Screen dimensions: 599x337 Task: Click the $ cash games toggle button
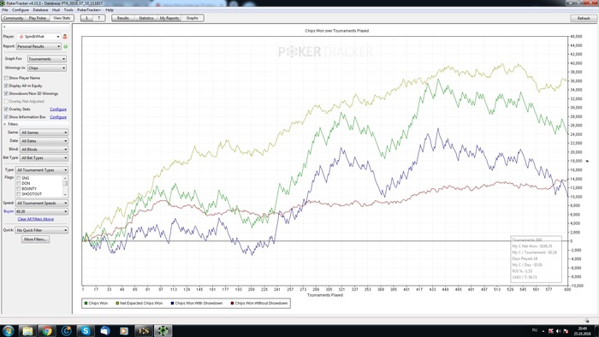pyautogui.click(x=86, y=18)
